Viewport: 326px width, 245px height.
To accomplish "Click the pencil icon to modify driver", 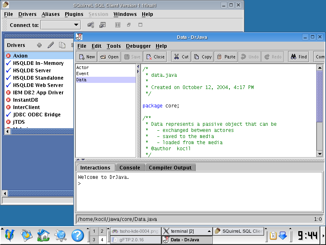I will (x=51, y=45).
